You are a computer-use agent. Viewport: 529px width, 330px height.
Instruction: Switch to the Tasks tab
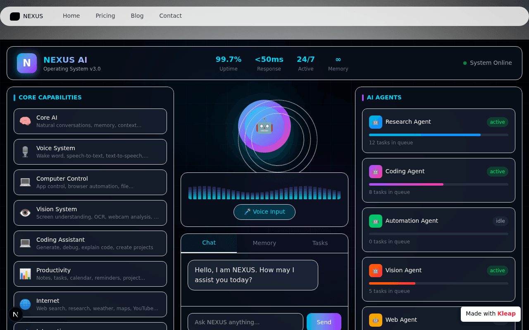(320, 243)
